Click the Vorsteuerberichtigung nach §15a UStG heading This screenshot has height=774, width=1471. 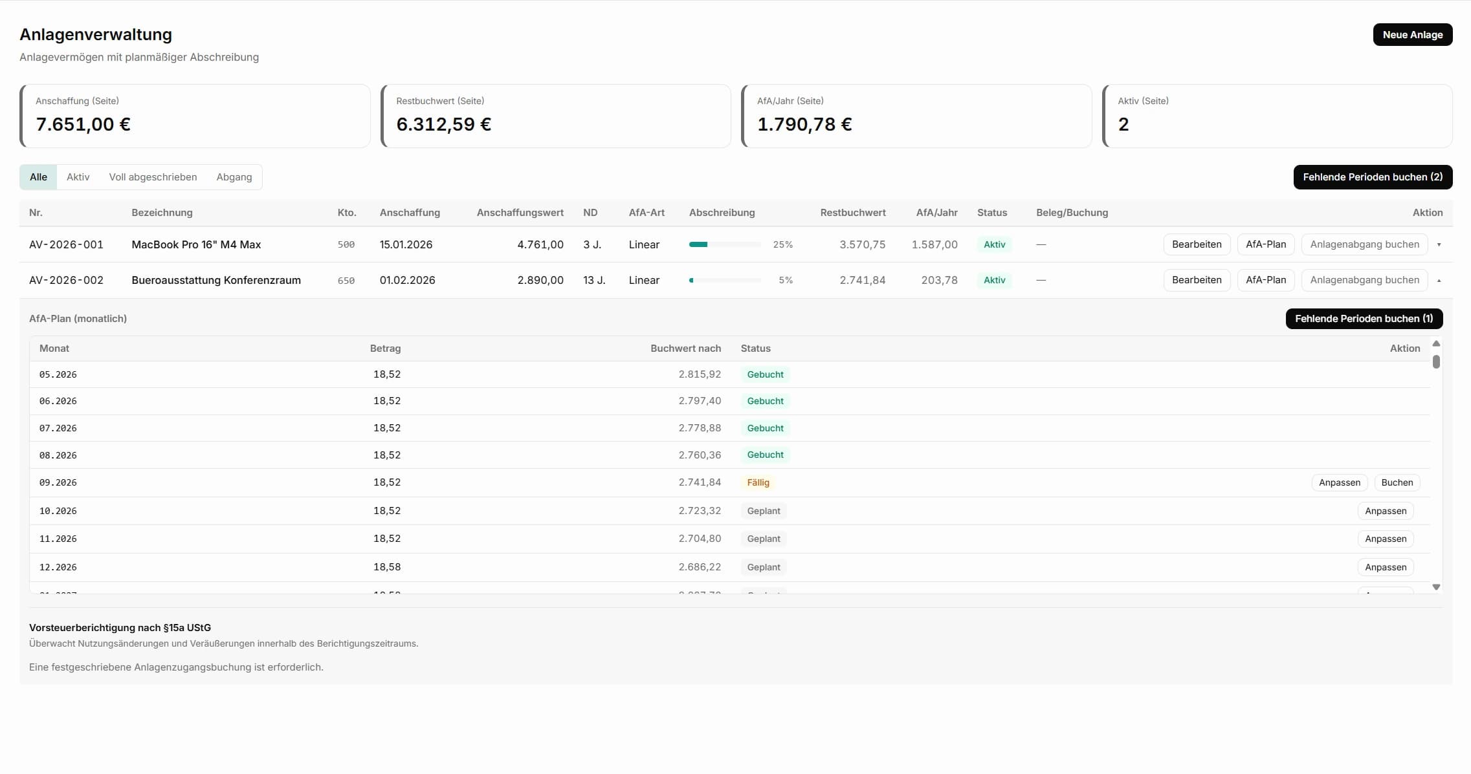120,628
